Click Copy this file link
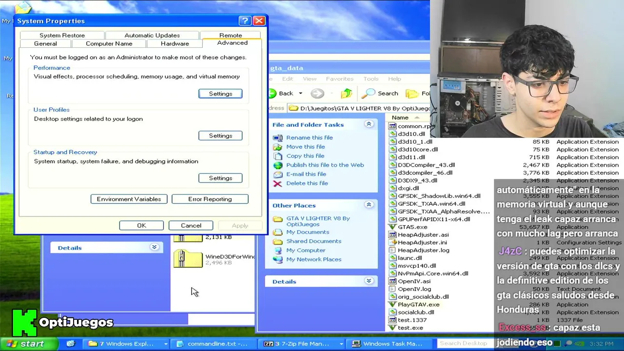The image size is (624, 351). coord(305,156)
